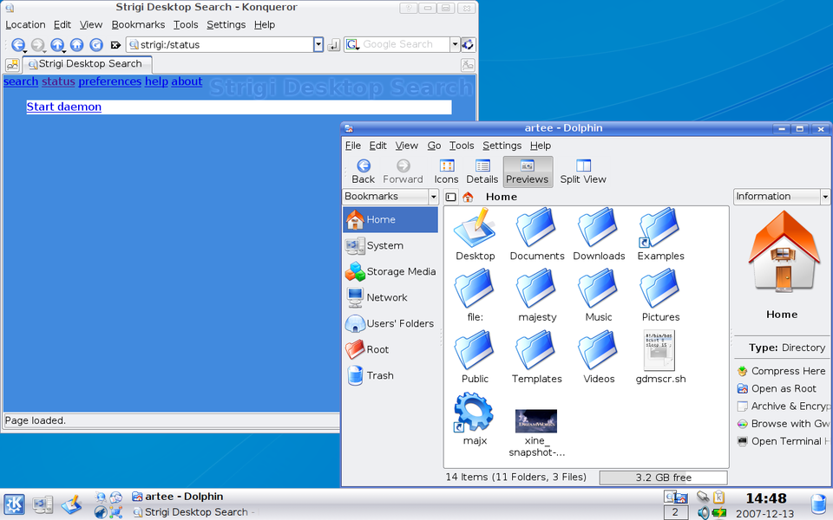The height and width of the screenshot is (520, 833).
Task: Enable Split View in Dolphin
Action: coord(583,172)
